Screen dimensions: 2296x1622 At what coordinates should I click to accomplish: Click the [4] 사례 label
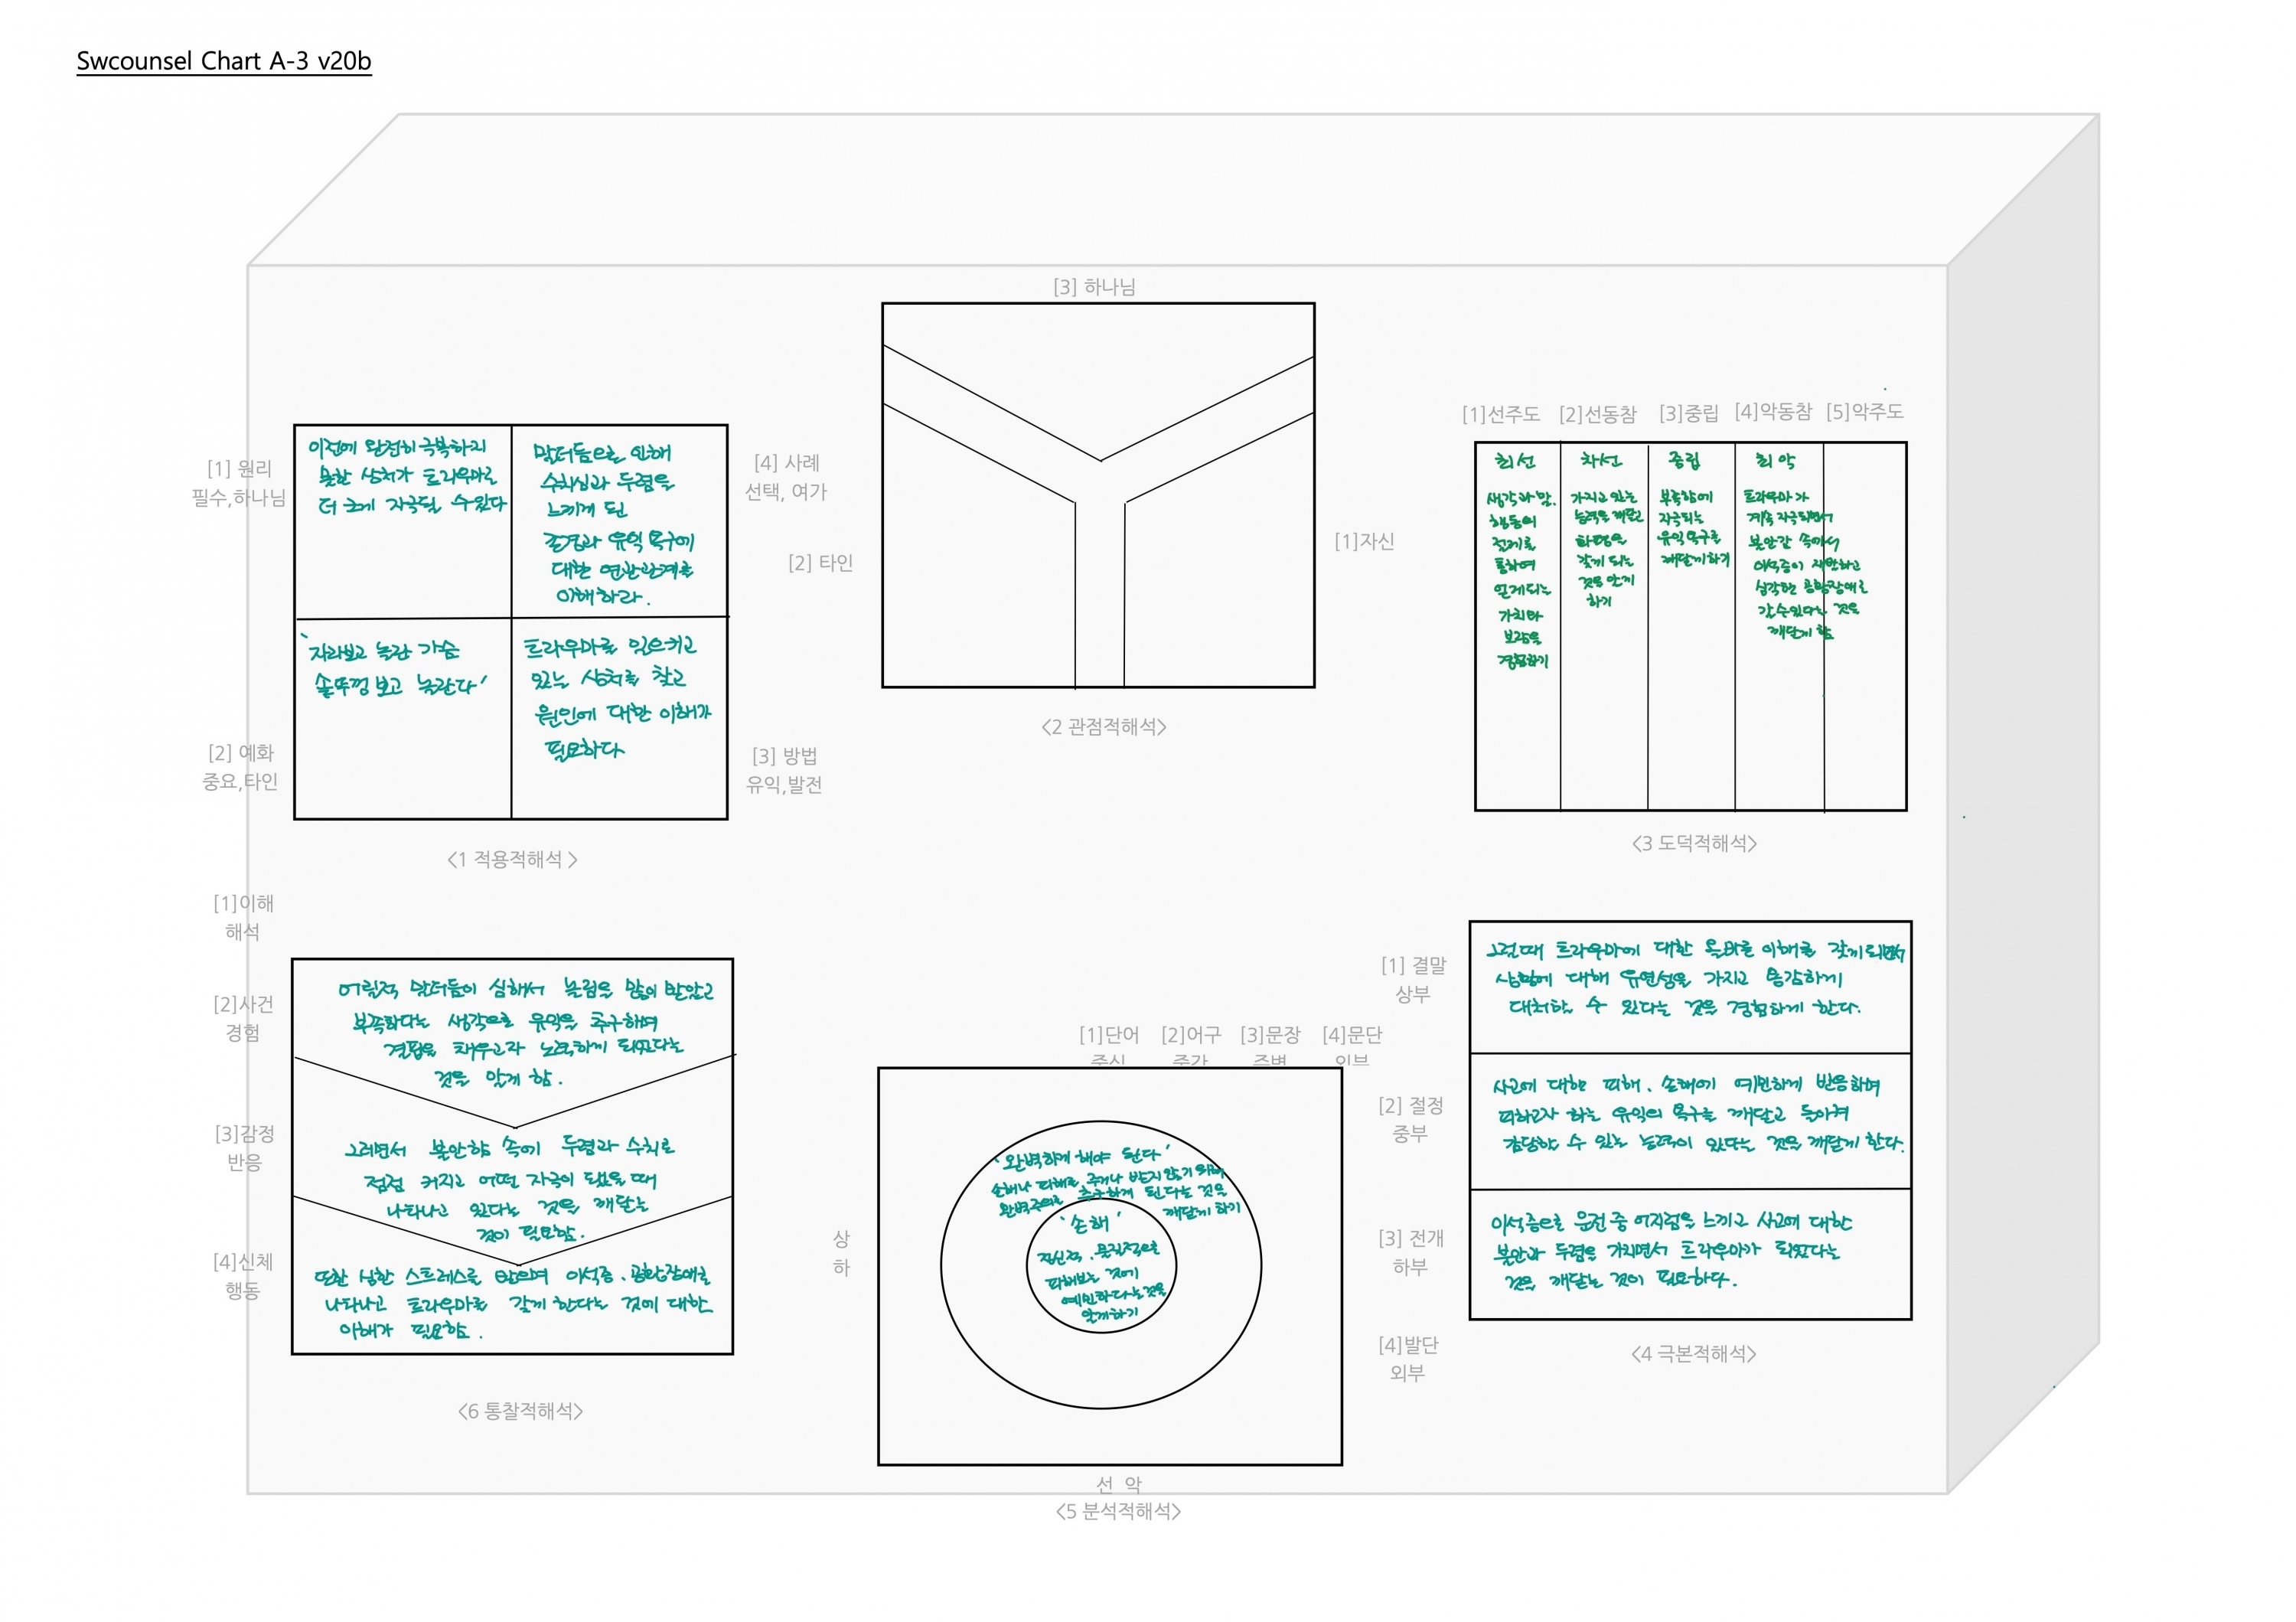point(787,463)
